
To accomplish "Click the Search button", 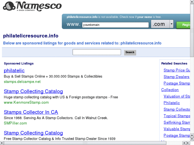I will coord(130,52).
